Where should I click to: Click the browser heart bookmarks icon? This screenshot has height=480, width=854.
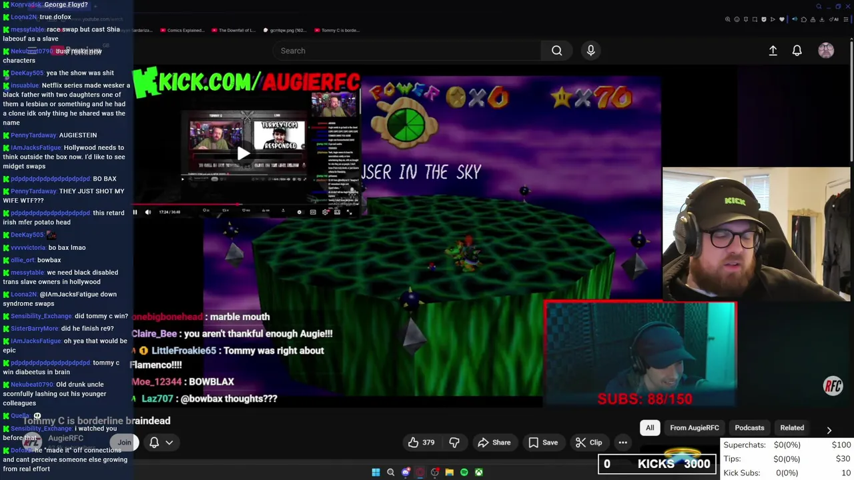point(782,19)
